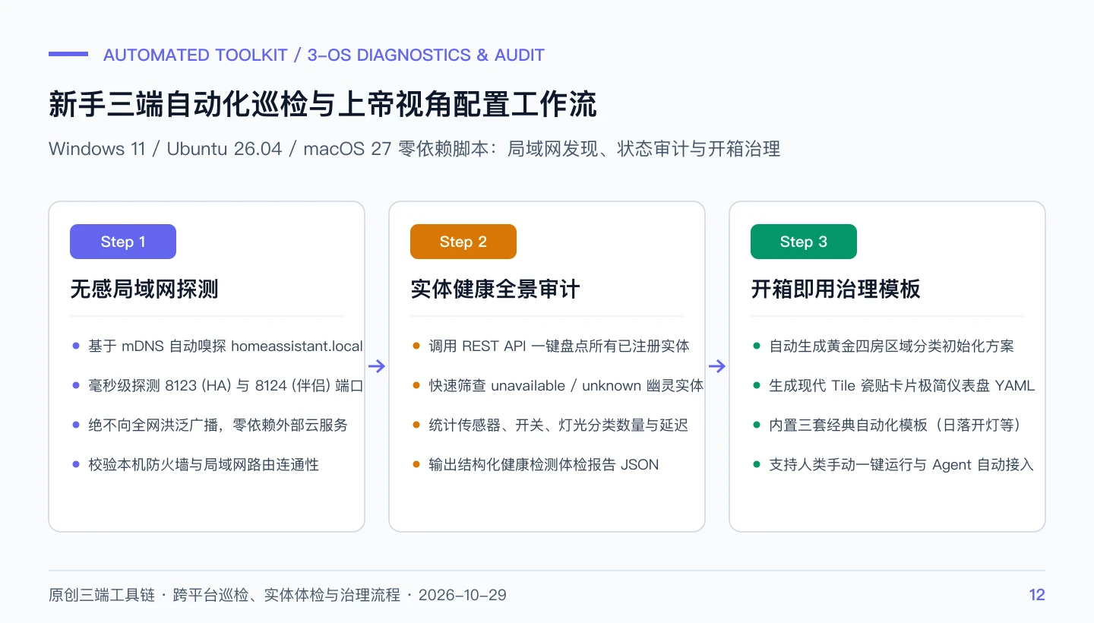This screenshot has width=1094, height=623.
Task: Click the title 新手三端自动化巡检与上帝视角配置工作流
Action: tap(323, 105)
